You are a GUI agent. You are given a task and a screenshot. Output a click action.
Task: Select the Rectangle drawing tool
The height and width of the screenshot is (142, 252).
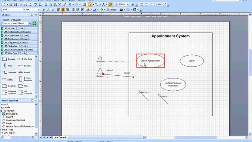[142, 4]
